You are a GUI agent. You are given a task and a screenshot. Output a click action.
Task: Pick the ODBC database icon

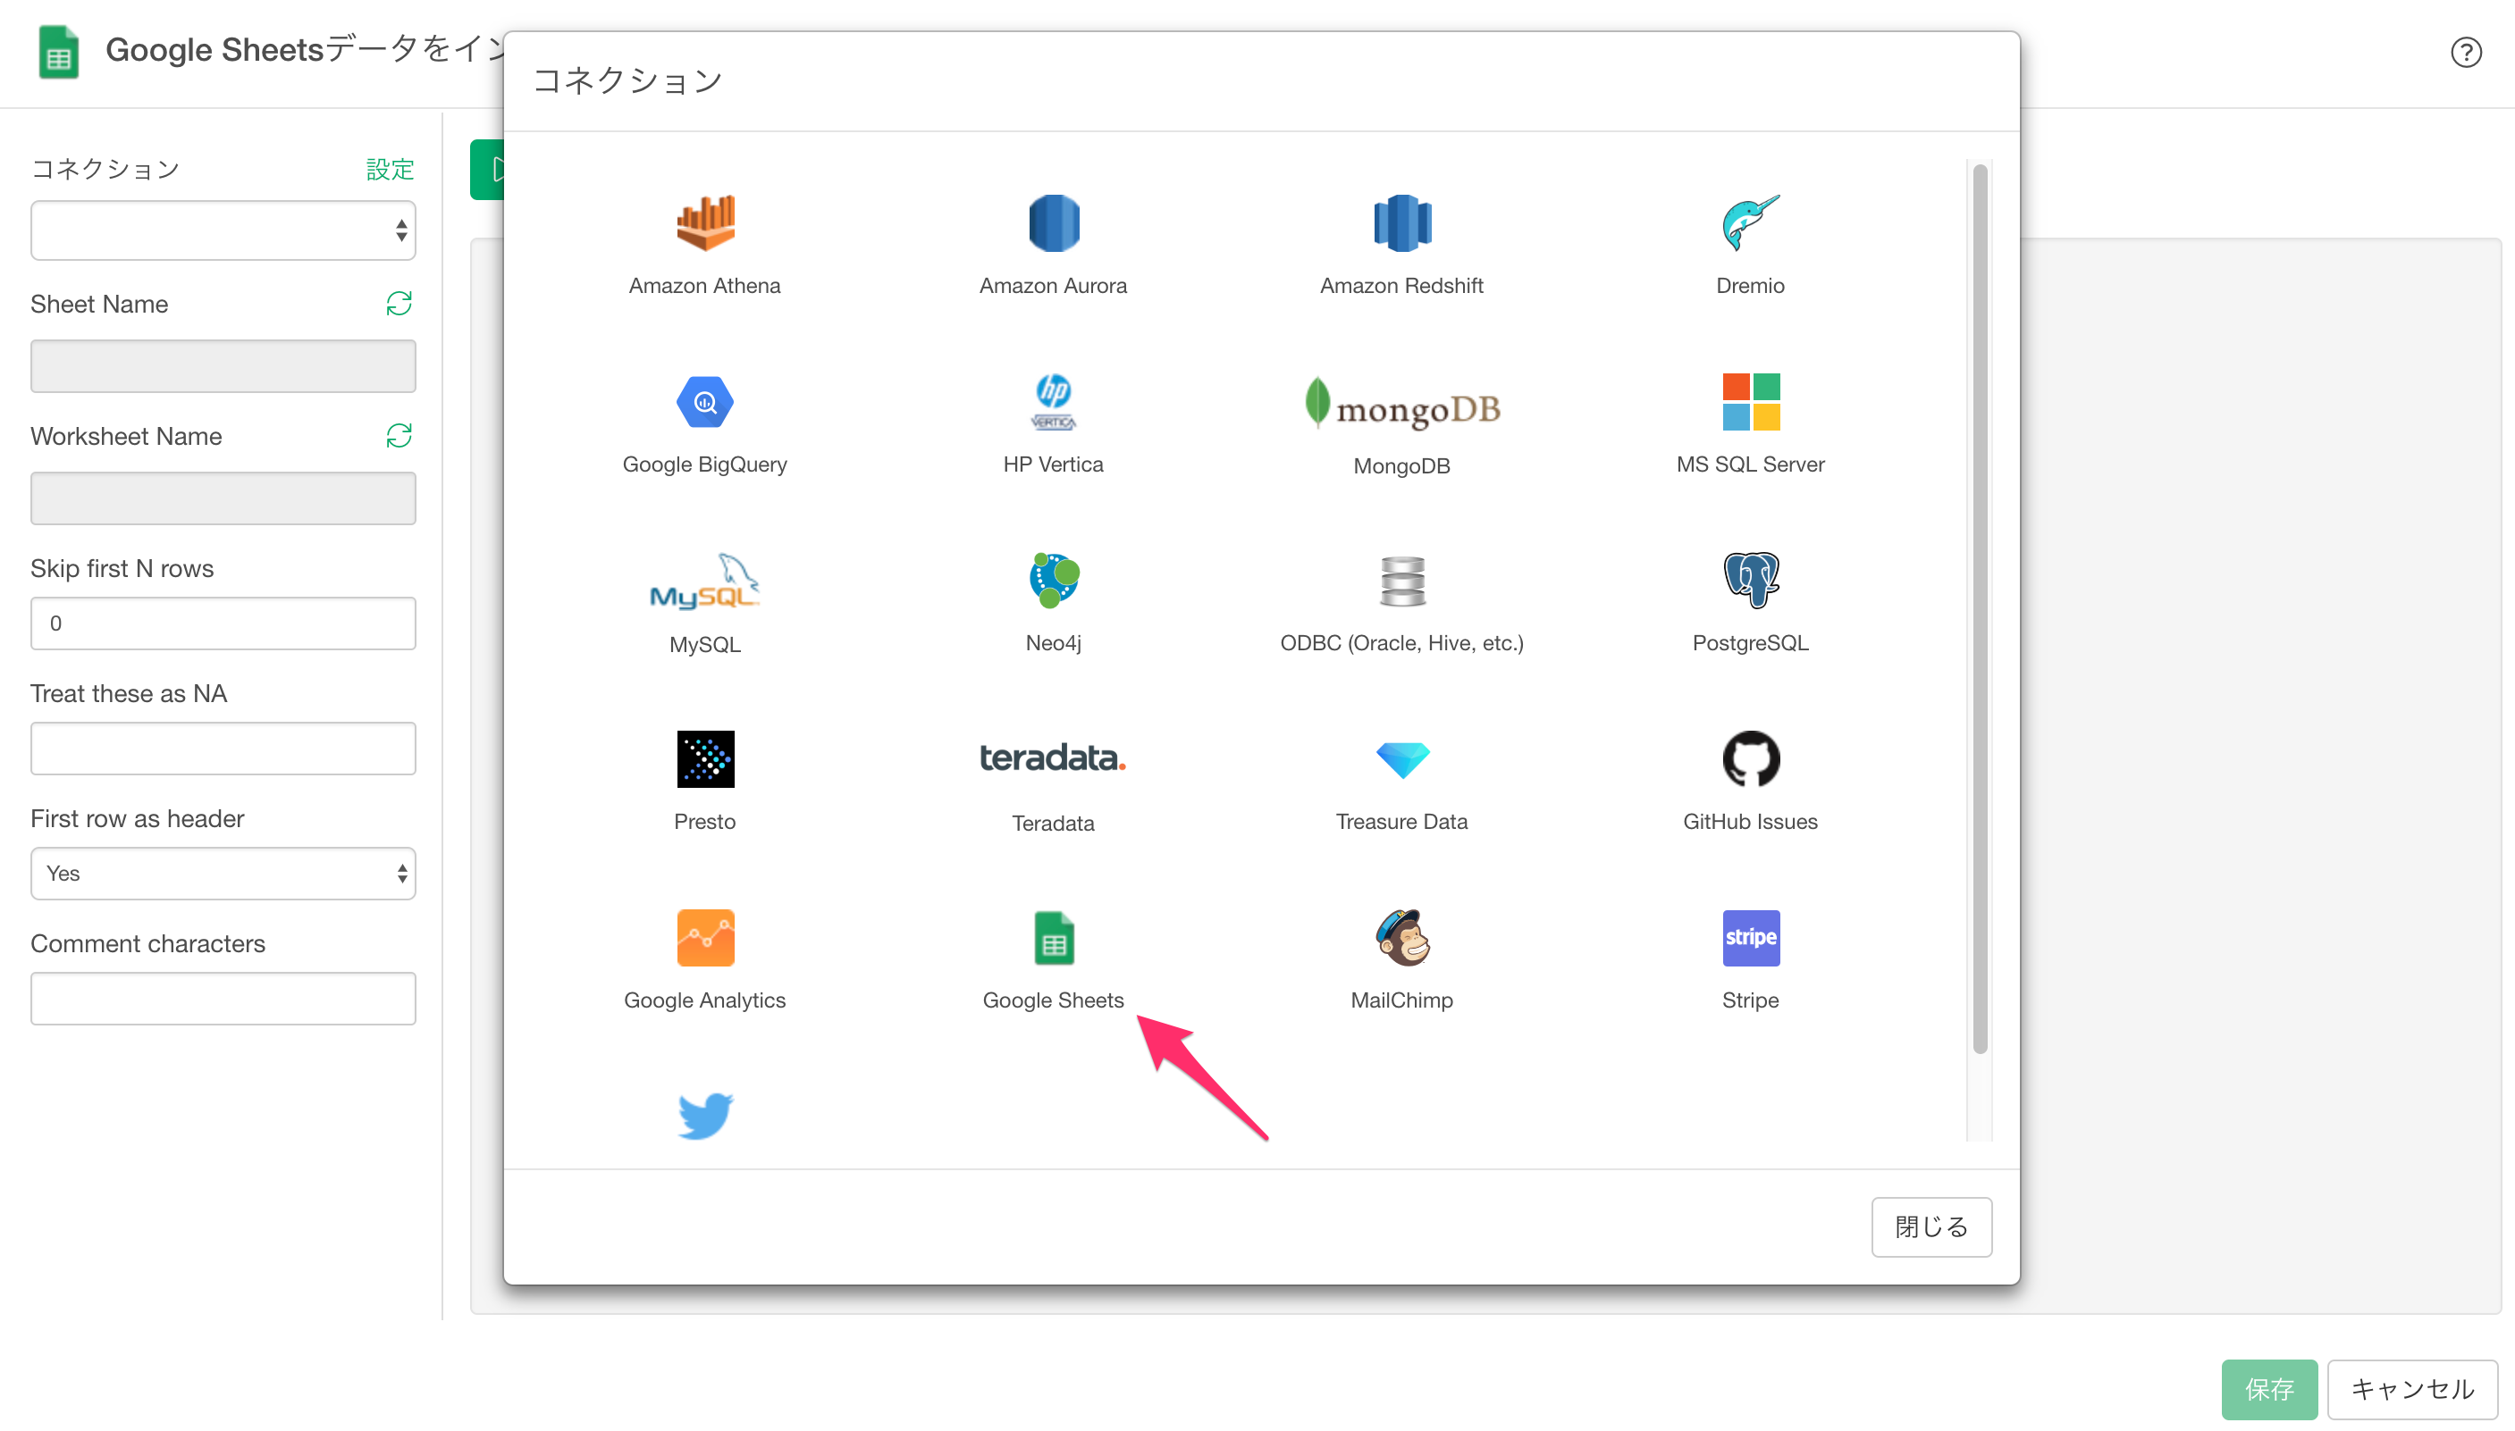click(x=1402, y=581)
